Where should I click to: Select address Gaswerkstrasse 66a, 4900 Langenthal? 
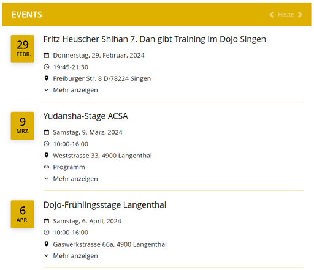110,244
